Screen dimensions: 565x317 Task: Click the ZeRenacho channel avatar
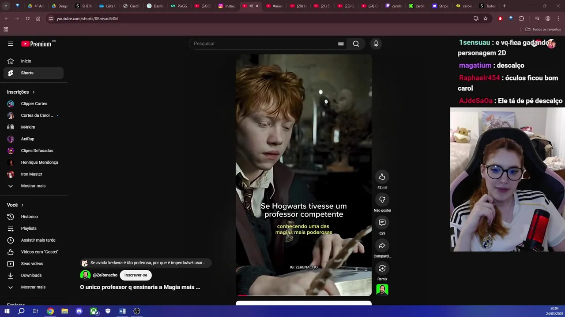[x=85, y=275]
